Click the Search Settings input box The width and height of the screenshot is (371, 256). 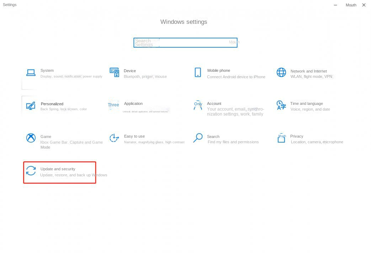click(x=185, y=42)
